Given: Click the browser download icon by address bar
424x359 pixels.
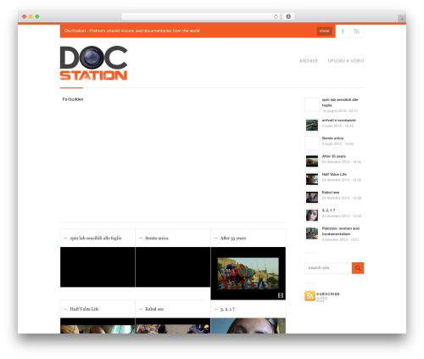Looking at the screenshot, I should click(288, 17).
